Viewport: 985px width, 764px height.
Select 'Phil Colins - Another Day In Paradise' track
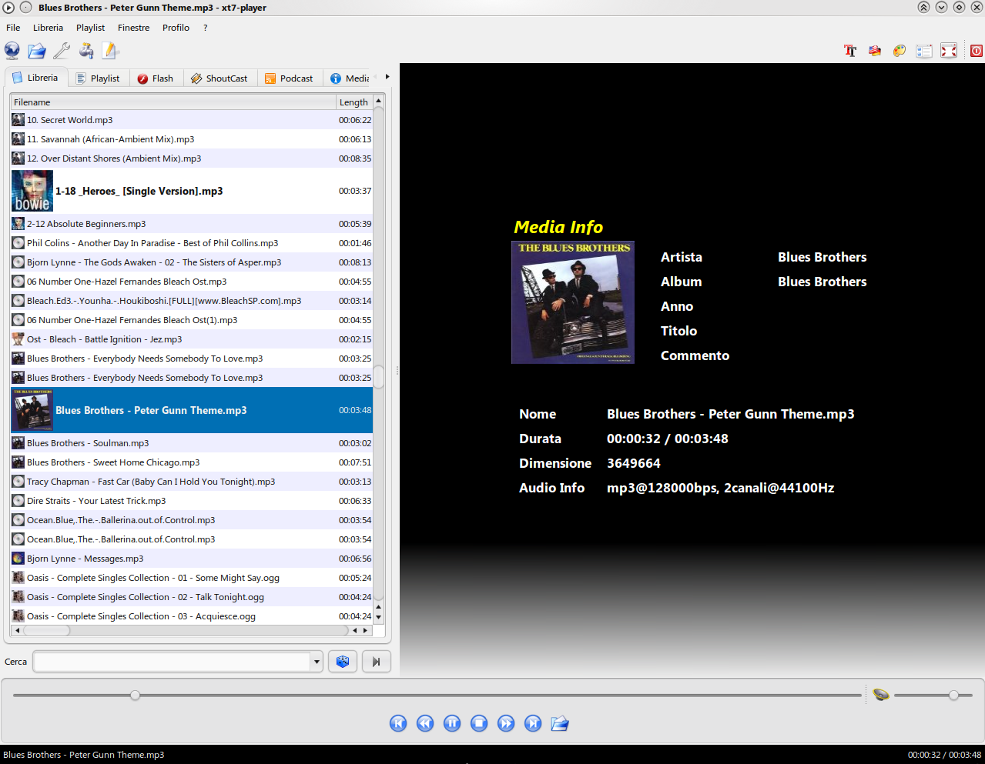pyautogui.click(x=192, y=243)
